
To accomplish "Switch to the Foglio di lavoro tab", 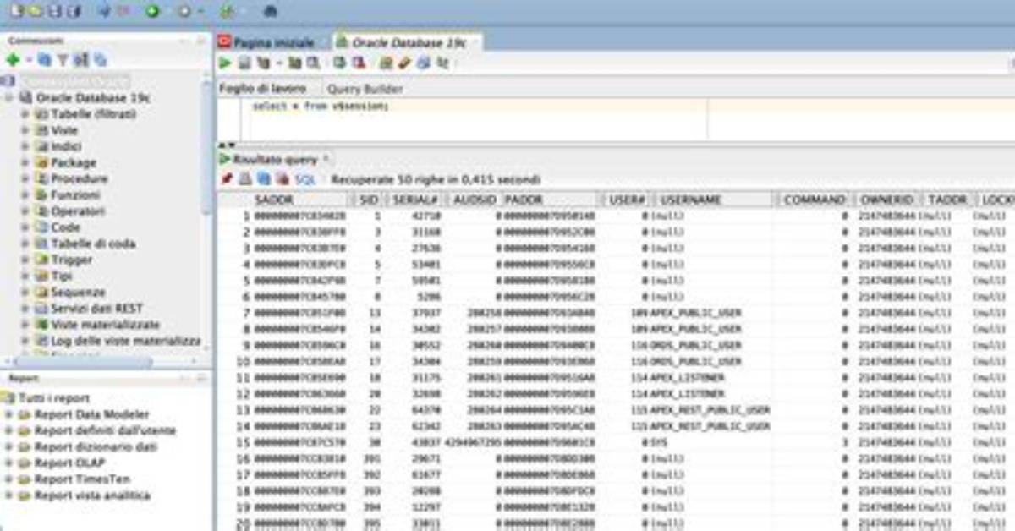I will (x=263, y=89).
